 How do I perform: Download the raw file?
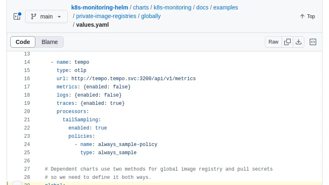click(299, 42)
